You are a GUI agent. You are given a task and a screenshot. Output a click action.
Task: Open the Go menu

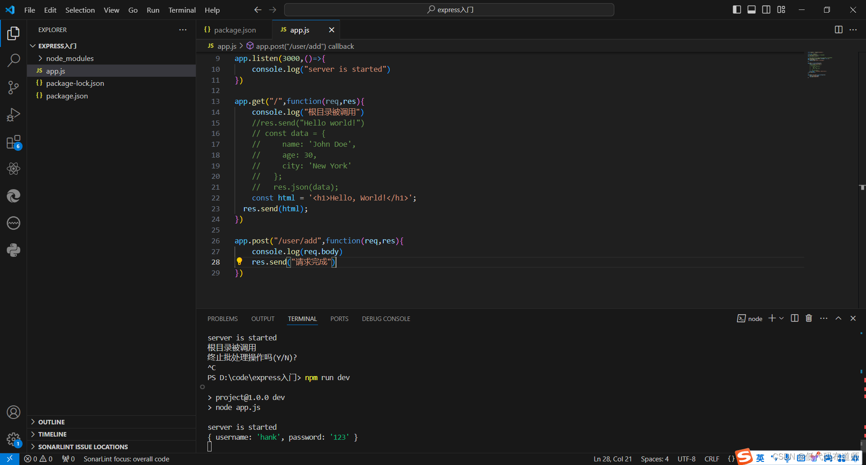(133, 9)
